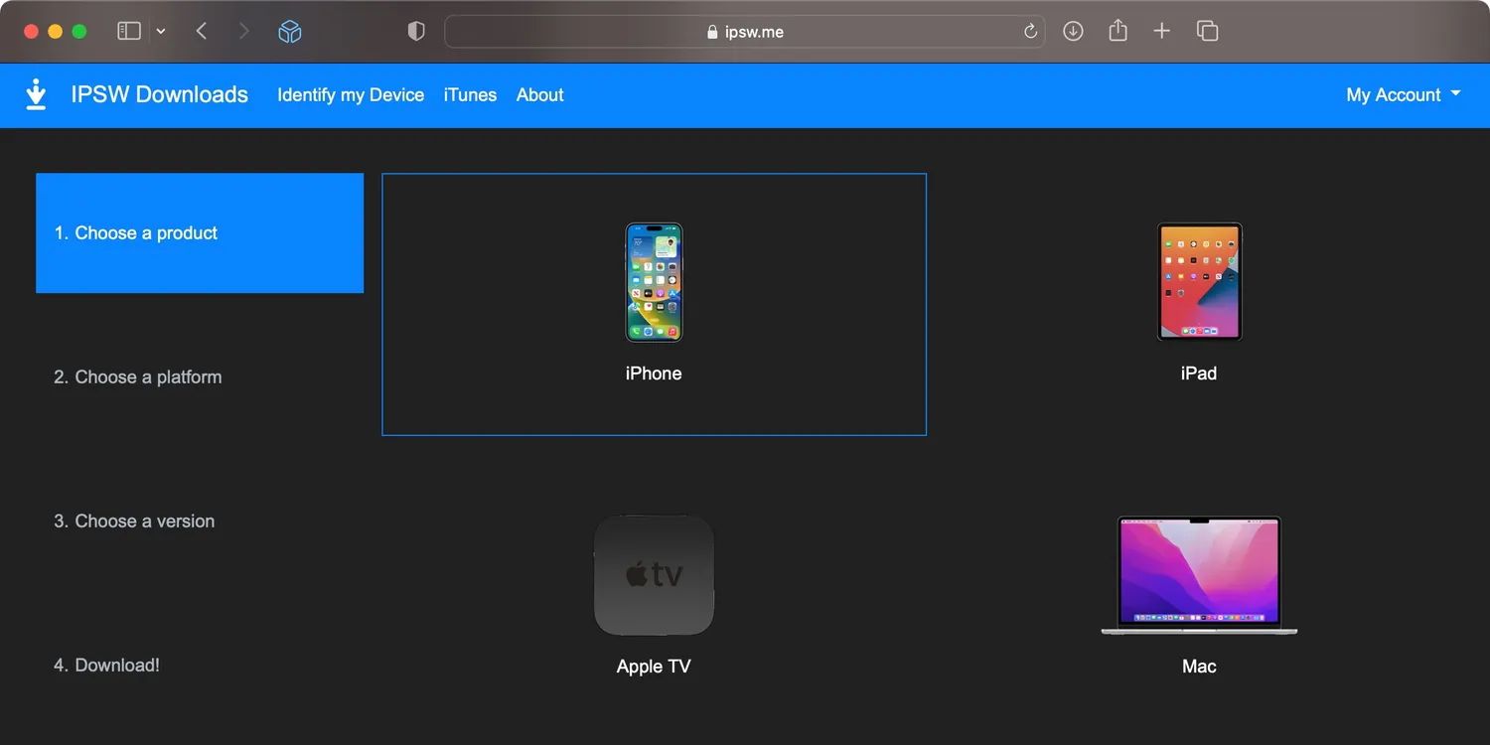Choose the Apple TV product image

pos(654,575)
